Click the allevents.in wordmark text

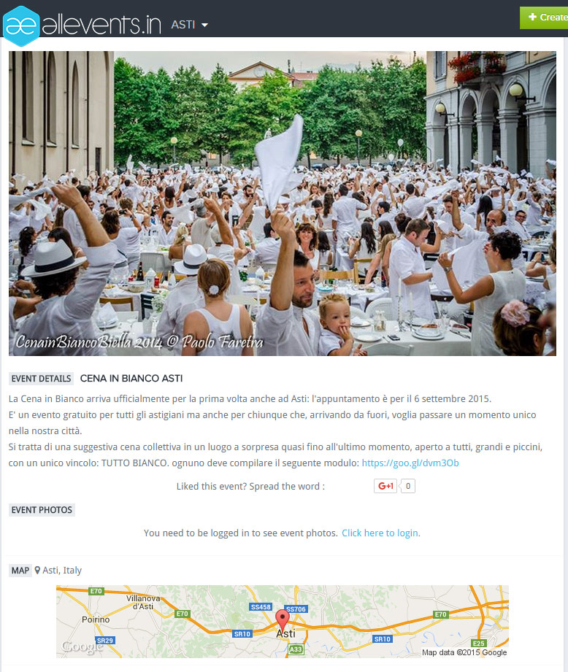tap(101, 25)
